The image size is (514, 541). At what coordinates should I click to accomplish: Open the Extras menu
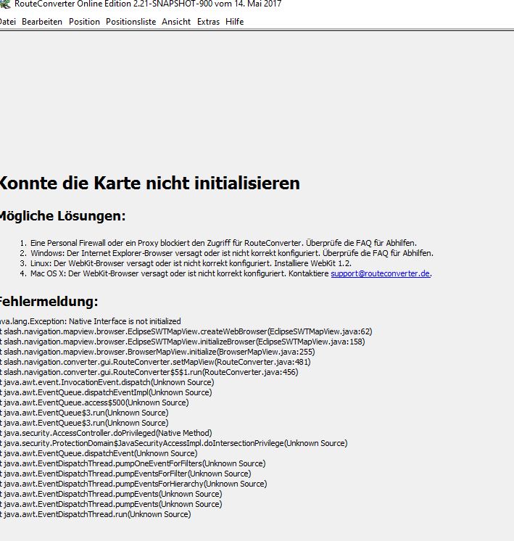pyautogui.click(x=208, y=22)
